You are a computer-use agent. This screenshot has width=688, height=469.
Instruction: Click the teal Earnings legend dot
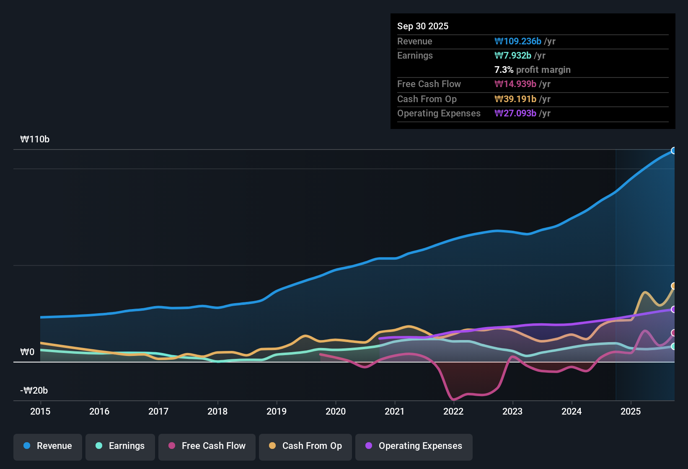pyautogui.click(x=99, y=446)
